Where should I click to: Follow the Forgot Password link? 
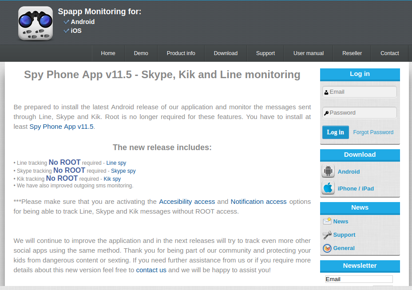point(373,132)
